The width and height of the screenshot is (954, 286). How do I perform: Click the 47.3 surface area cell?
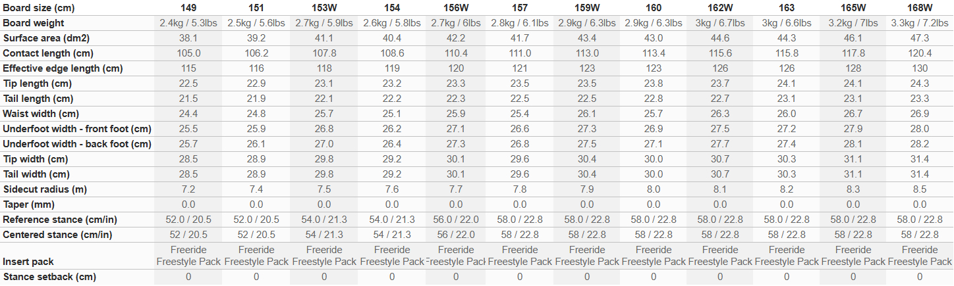[920, 38]
